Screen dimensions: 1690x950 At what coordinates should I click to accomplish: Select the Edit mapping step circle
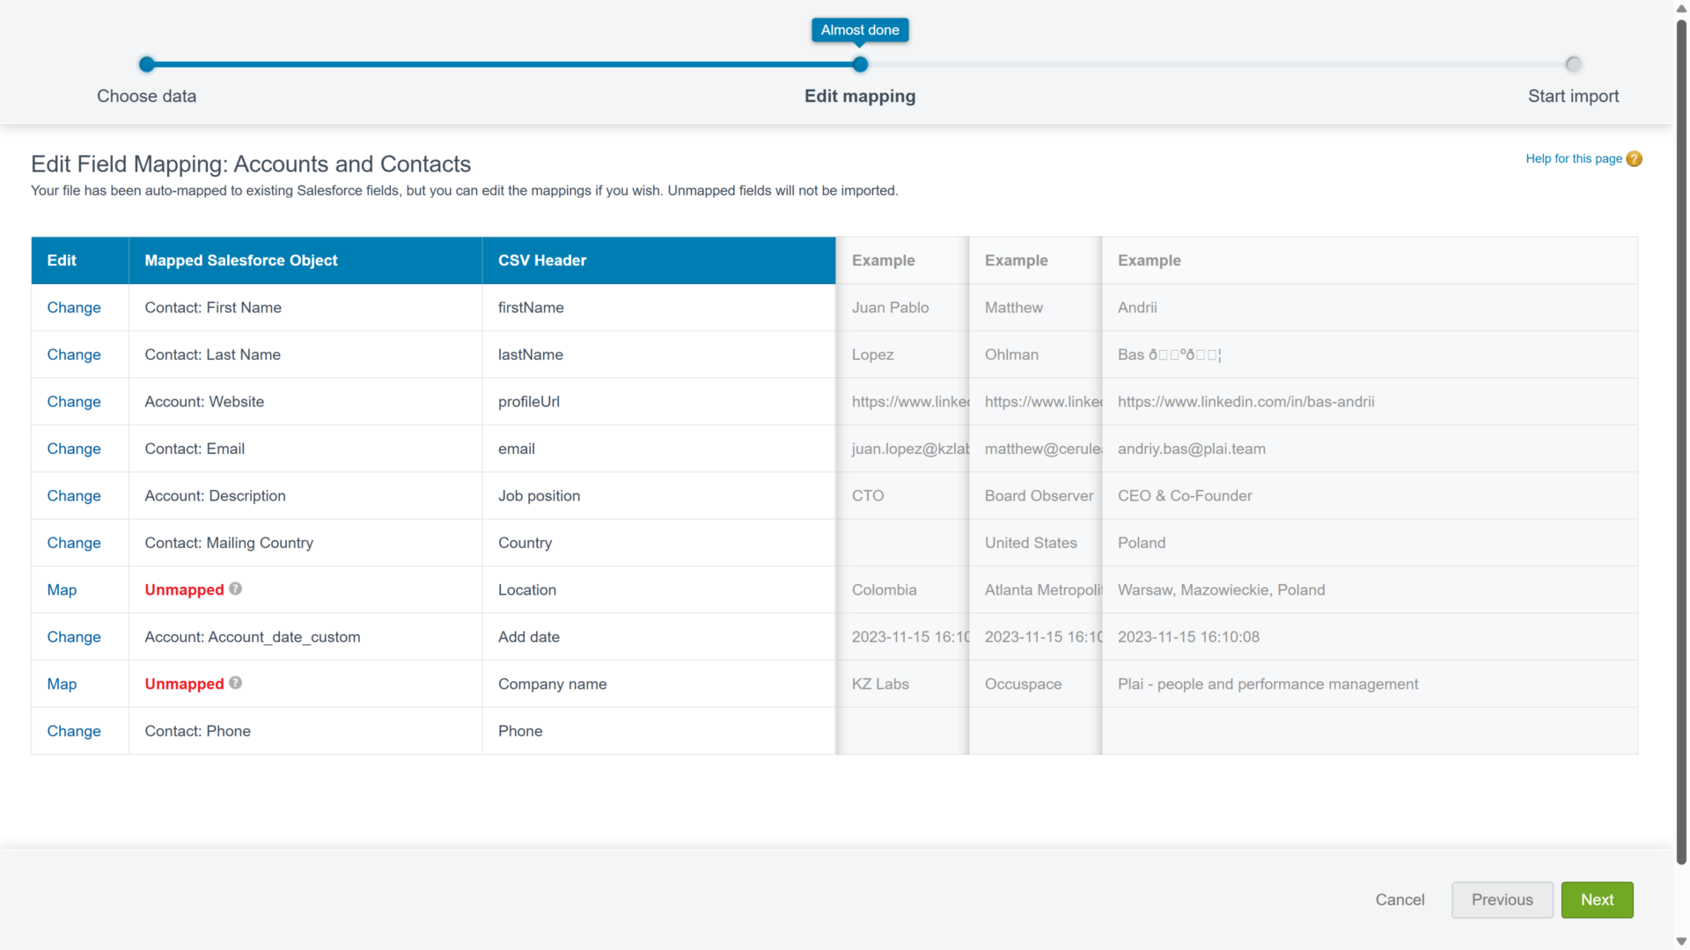860,64
